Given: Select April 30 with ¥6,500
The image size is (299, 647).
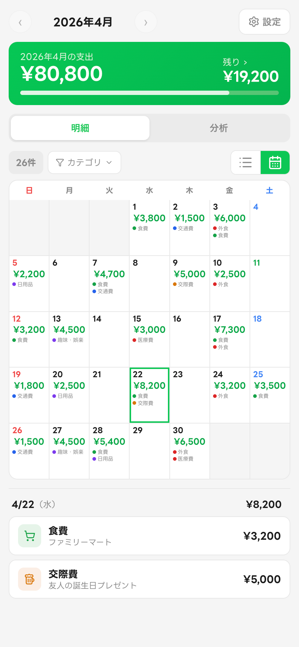Looking at the screenshot, I should (x=190, y=451).
